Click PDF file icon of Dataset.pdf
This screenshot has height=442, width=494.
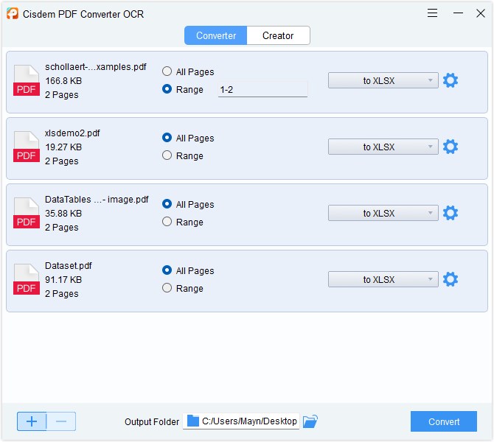point(26,279)
